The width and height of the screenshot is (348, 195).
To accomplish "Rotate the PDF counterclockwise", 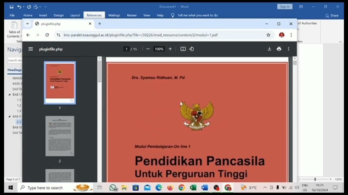I will (192, 49).
